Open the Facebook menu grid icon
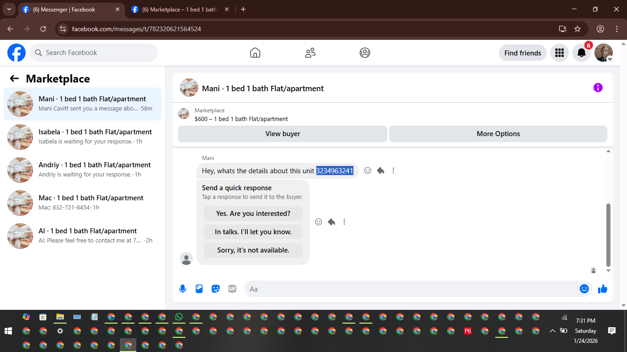The height and width of the screenshot is (352, 627). [559, 53]
